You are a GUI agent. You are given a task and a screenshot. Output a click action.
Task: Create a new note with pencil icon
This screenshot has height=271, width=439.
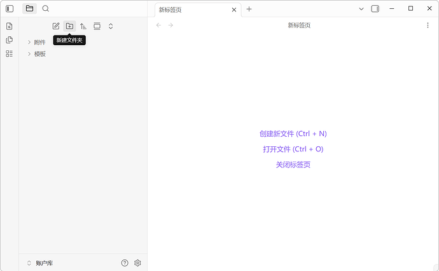[x=56, y=26]
